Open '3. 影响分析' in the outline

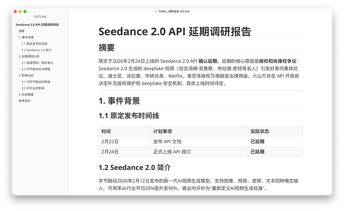point(26,76)
